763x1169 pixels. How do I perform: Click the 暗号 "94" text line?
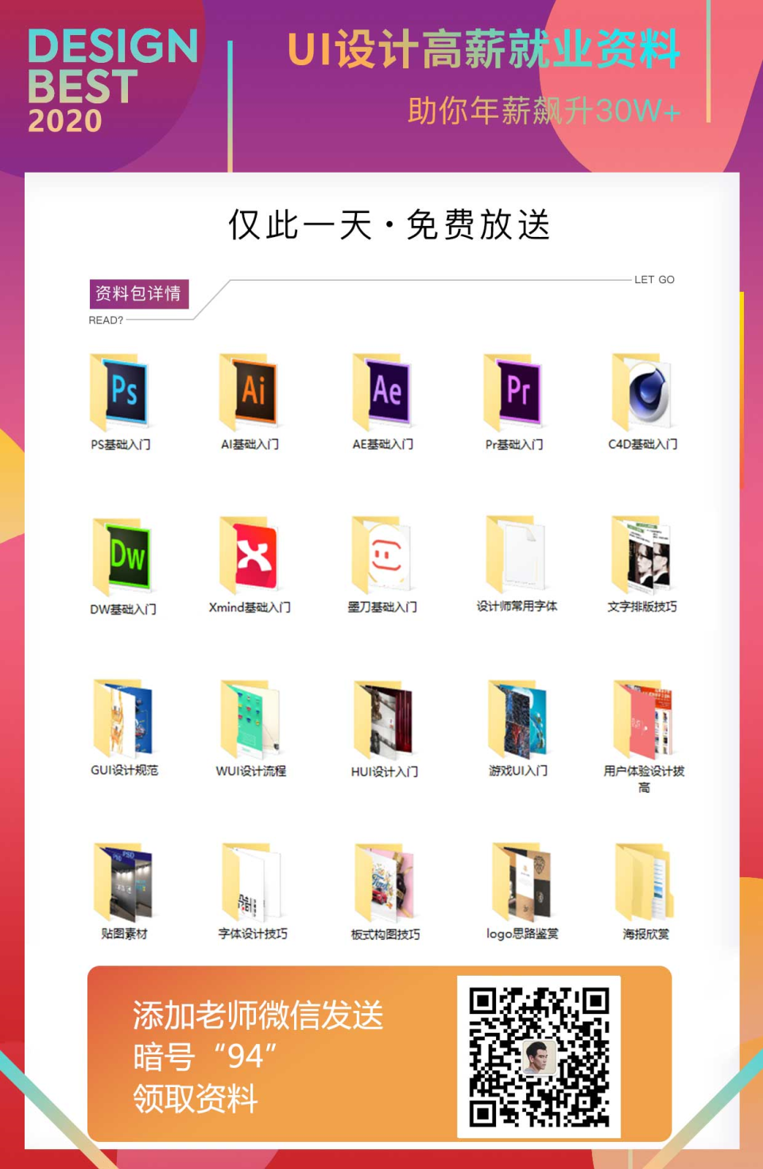click(205, 1057)
